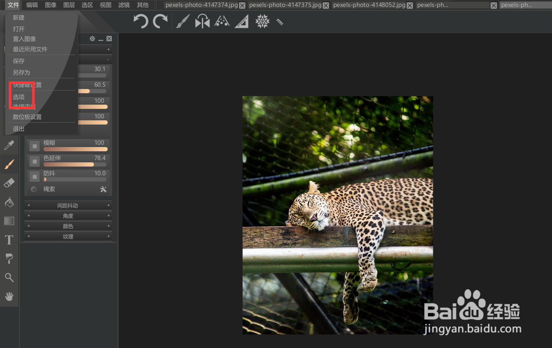Image resolution: width=552 pixels, height=348 pixels.
Task: Expand the 角度 section
Action: [68, 216]
